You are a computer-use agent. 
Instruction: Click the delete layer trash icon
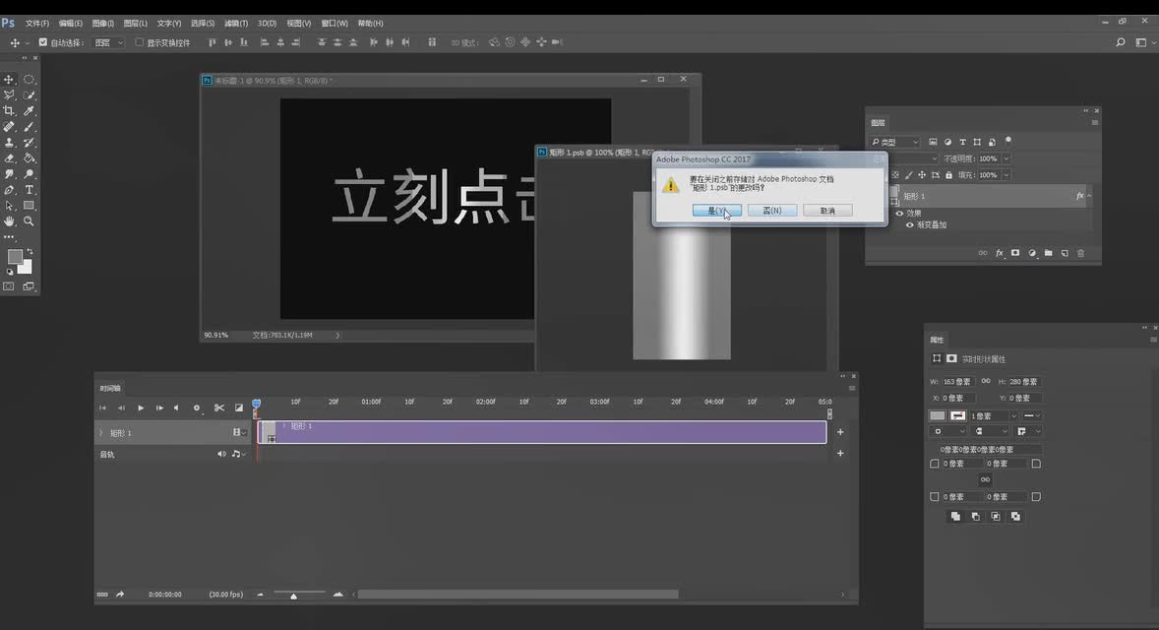point(1080,253)
